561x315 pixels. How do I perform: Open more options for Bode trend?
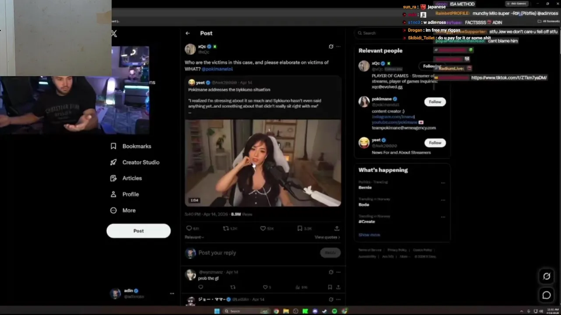click(x=443, y=200)
